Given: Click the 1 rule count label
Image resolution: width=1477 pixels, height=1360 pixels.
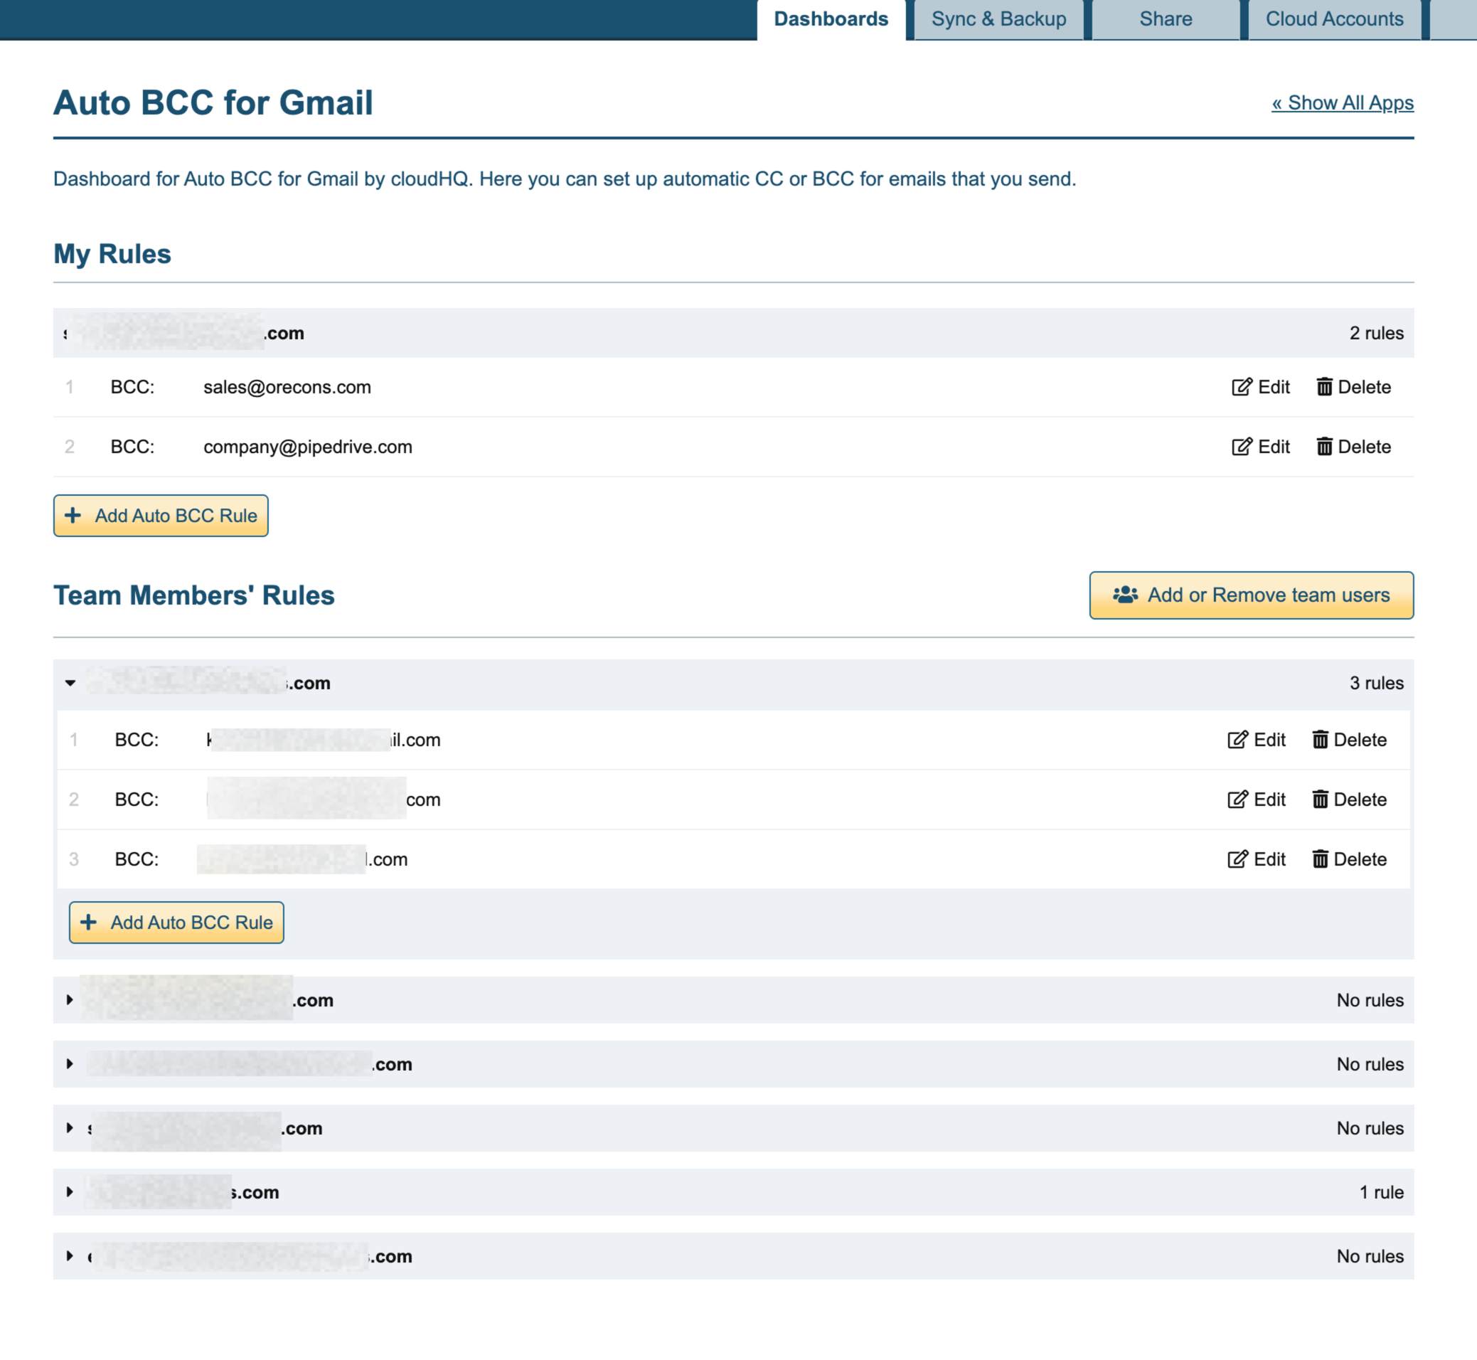Looking at the screenshot, I should coord(1382,1192).
